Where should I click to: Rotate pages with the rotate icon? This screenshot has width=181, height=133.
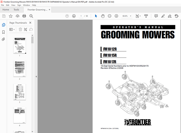coord(31,29)
